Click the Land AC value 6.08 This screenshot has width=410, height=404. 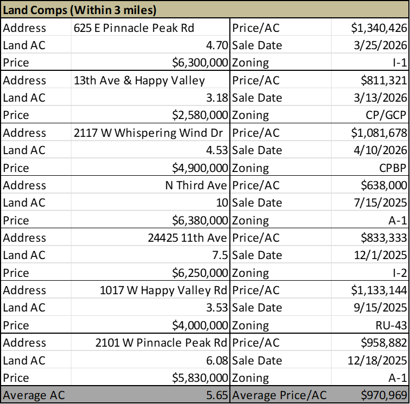[x=150, y=360]
